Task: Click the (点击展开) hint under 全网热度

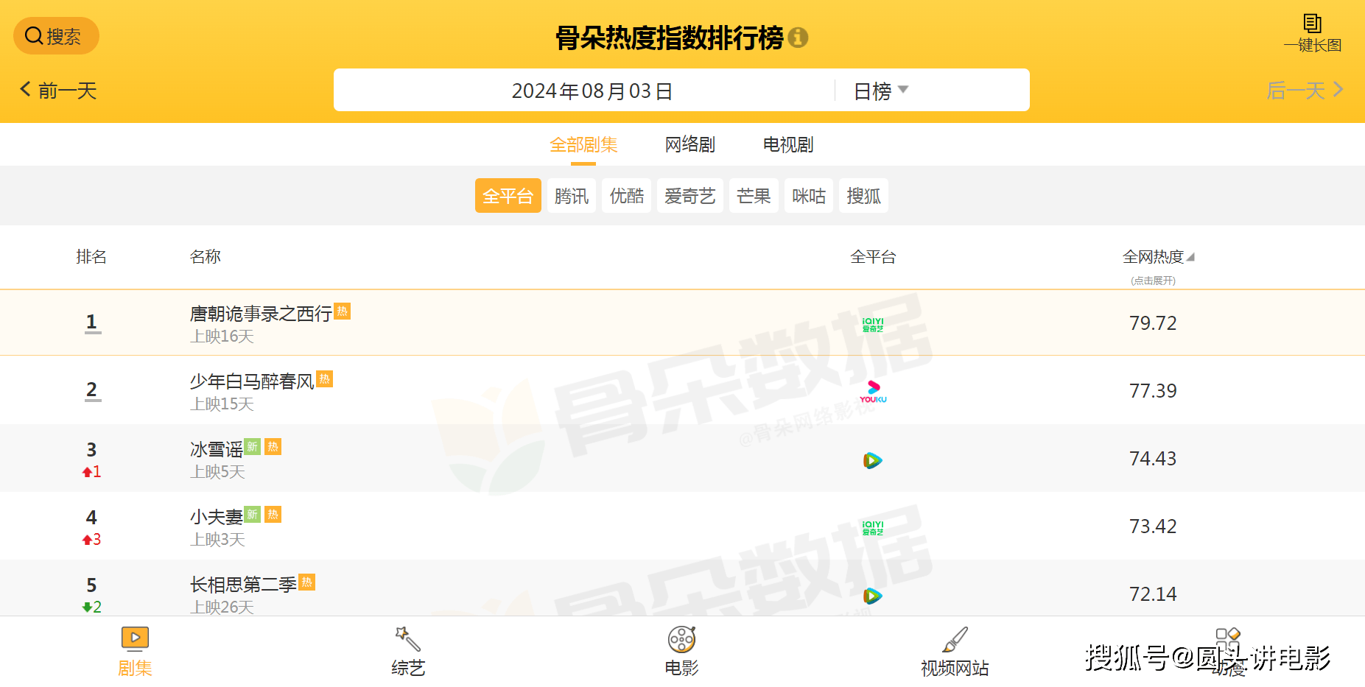Action: pyautogui.click(x=1153, y=281)
